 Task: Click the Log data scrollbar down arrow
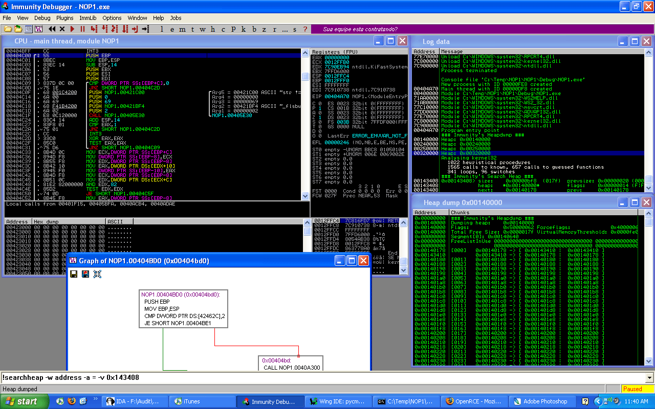tap(649, 189)
